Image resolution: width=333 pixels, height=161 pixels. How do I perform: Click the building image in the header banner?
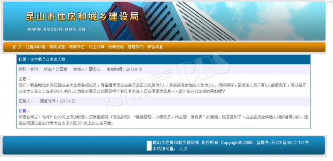[168, 21]
